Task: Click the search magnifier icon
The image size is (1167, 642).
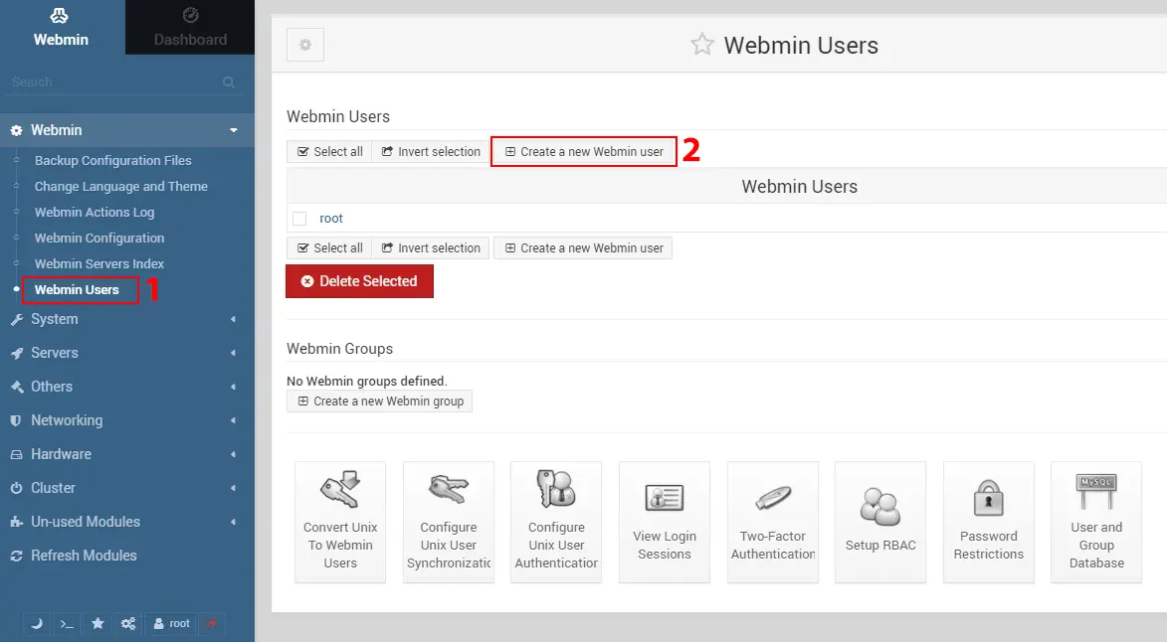Action: (x=229, y=82)
